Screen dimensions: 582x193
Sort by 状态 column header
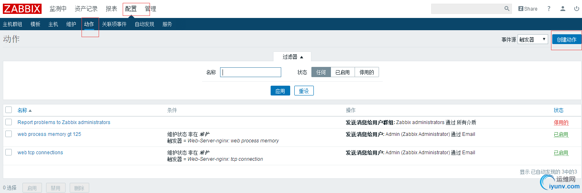tap(559, 110)
